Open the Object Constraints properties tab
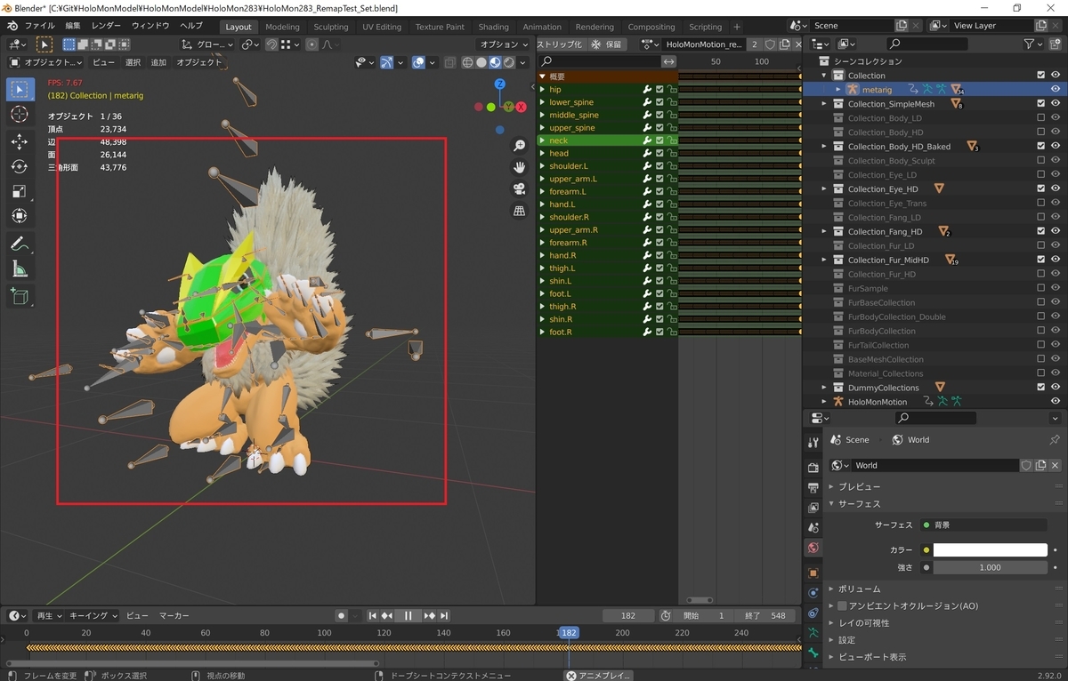 point(813,613)
